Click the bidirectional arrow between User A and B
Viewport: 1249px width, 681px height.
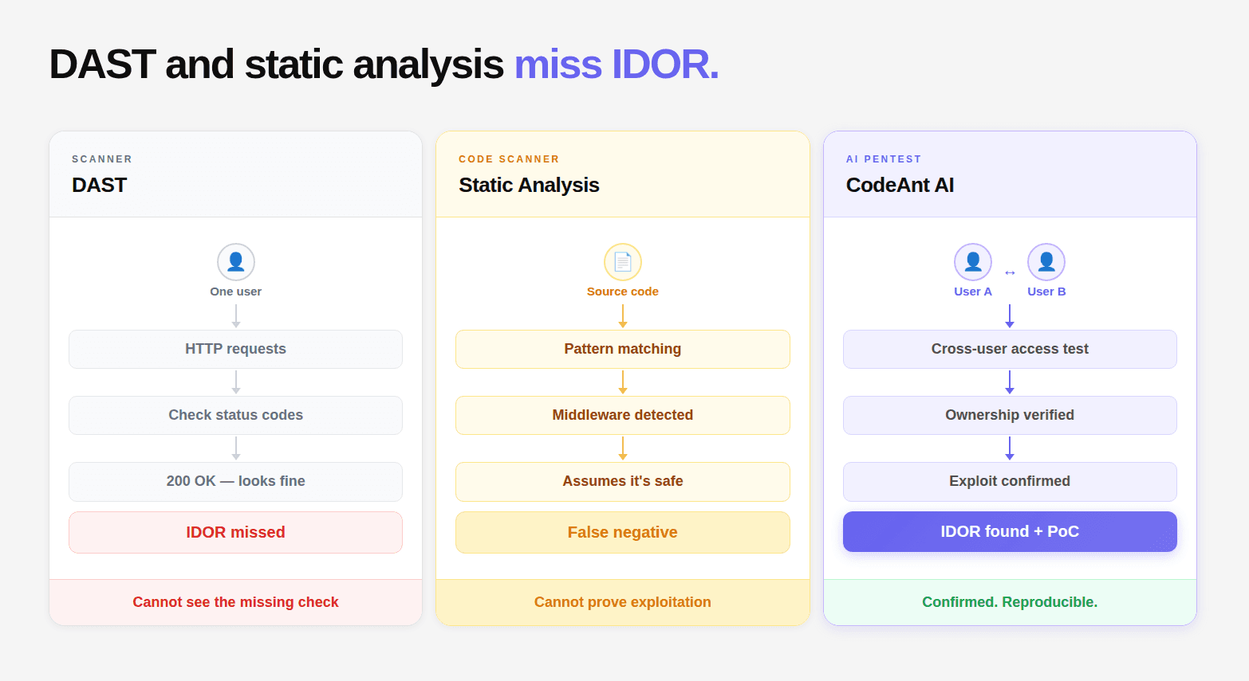(1010, 272)
